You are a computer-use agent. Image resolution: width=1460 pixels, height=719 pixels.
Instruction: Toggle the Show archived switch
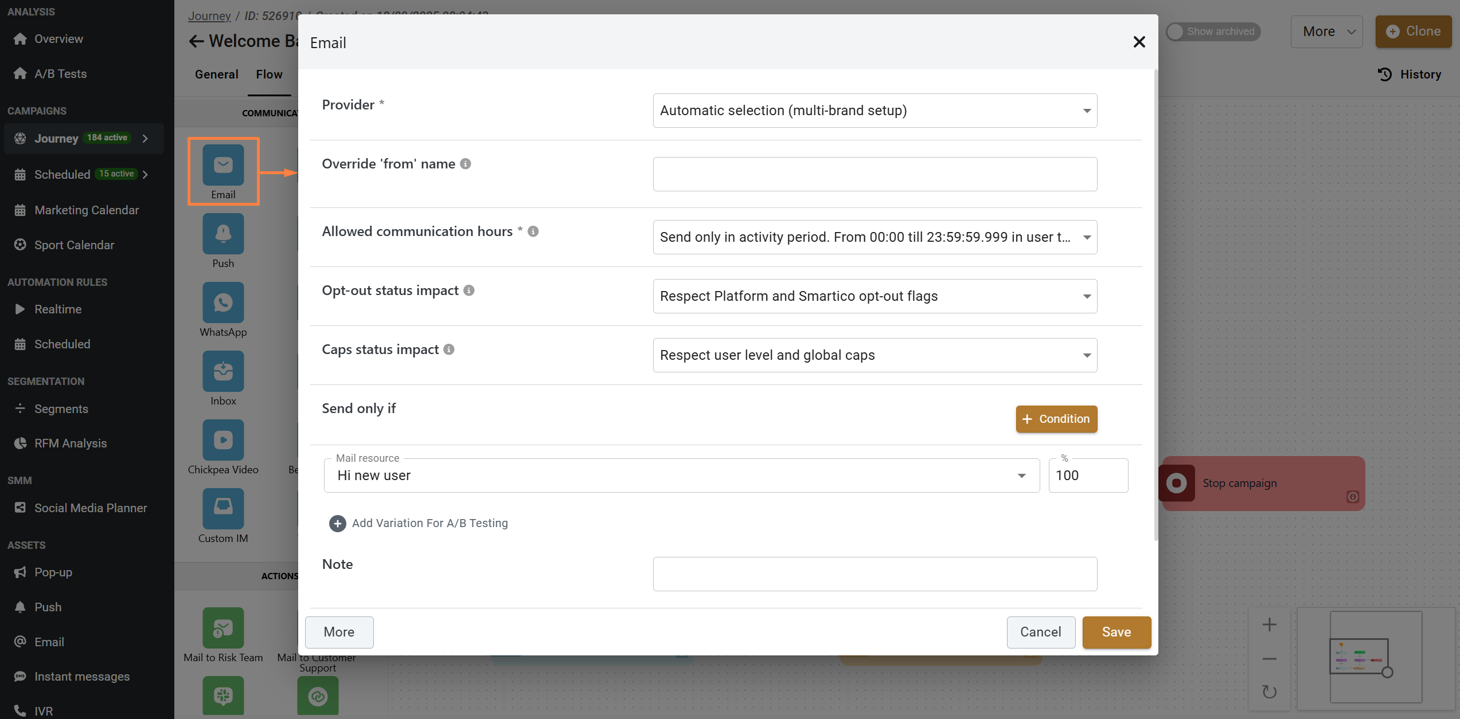[1176, 32]
